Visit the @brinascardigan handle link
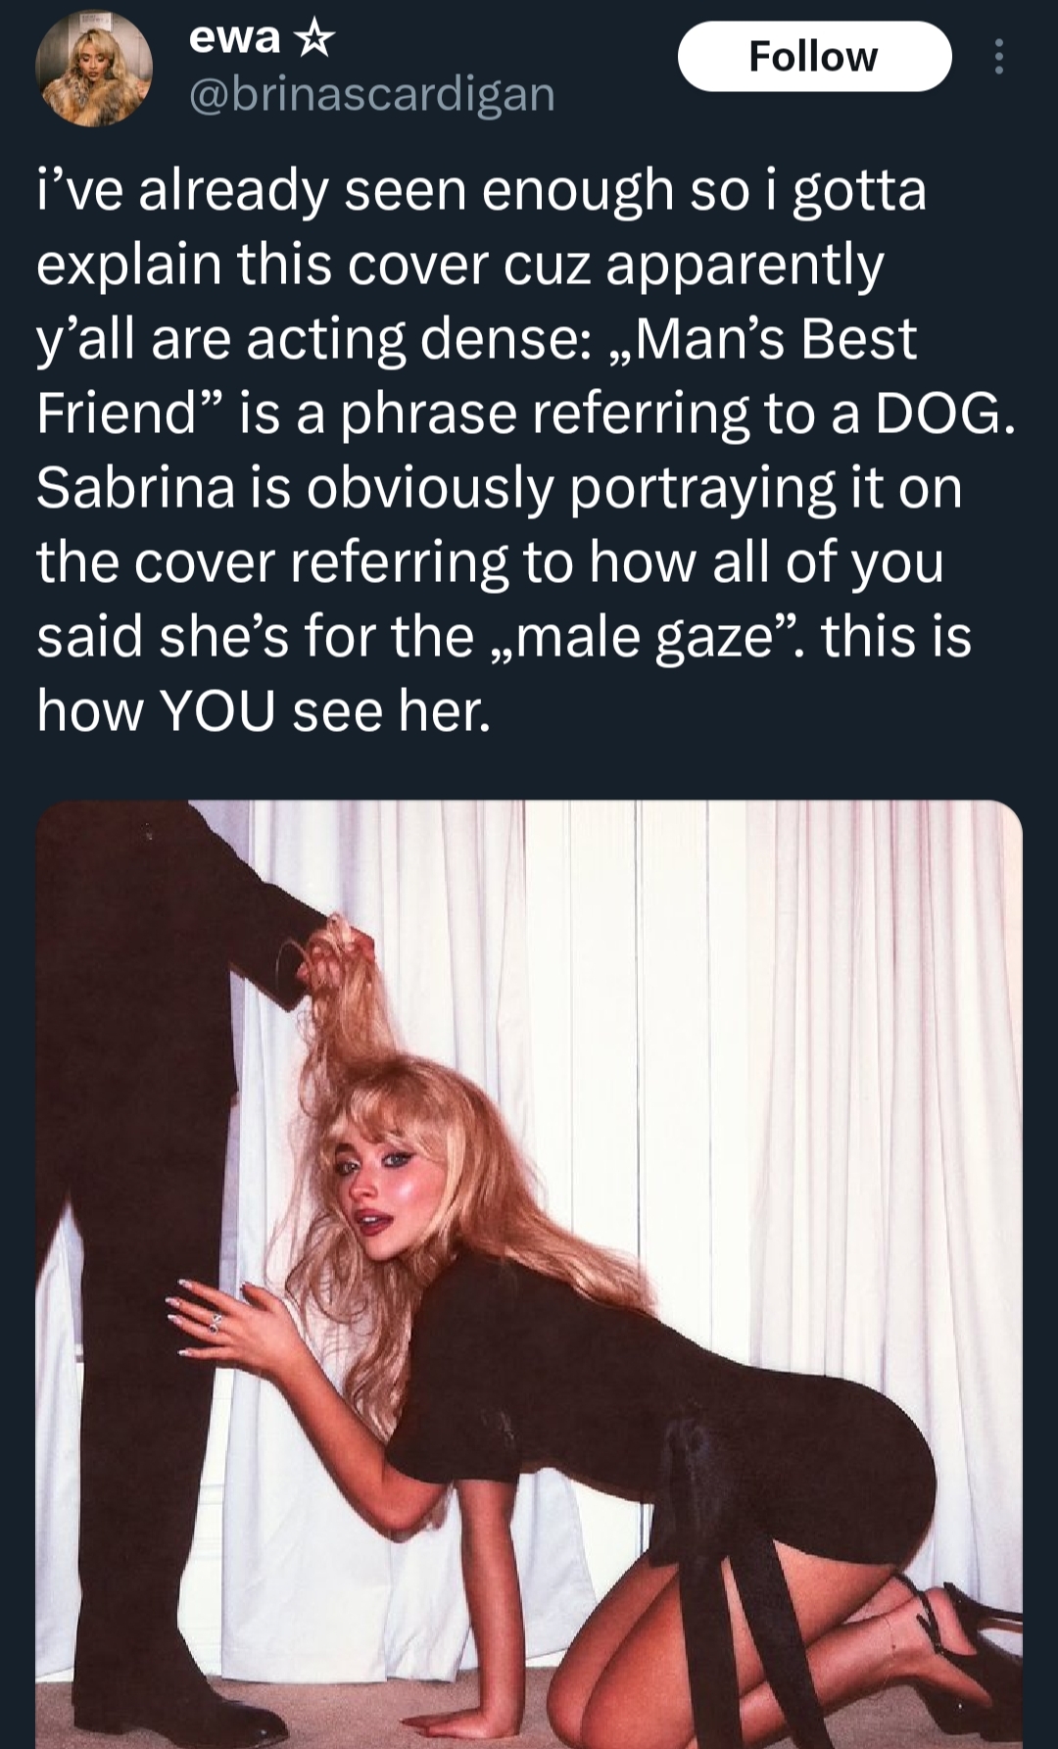The height and width of the screenshot is (1749, 1058). coord(371,94)
